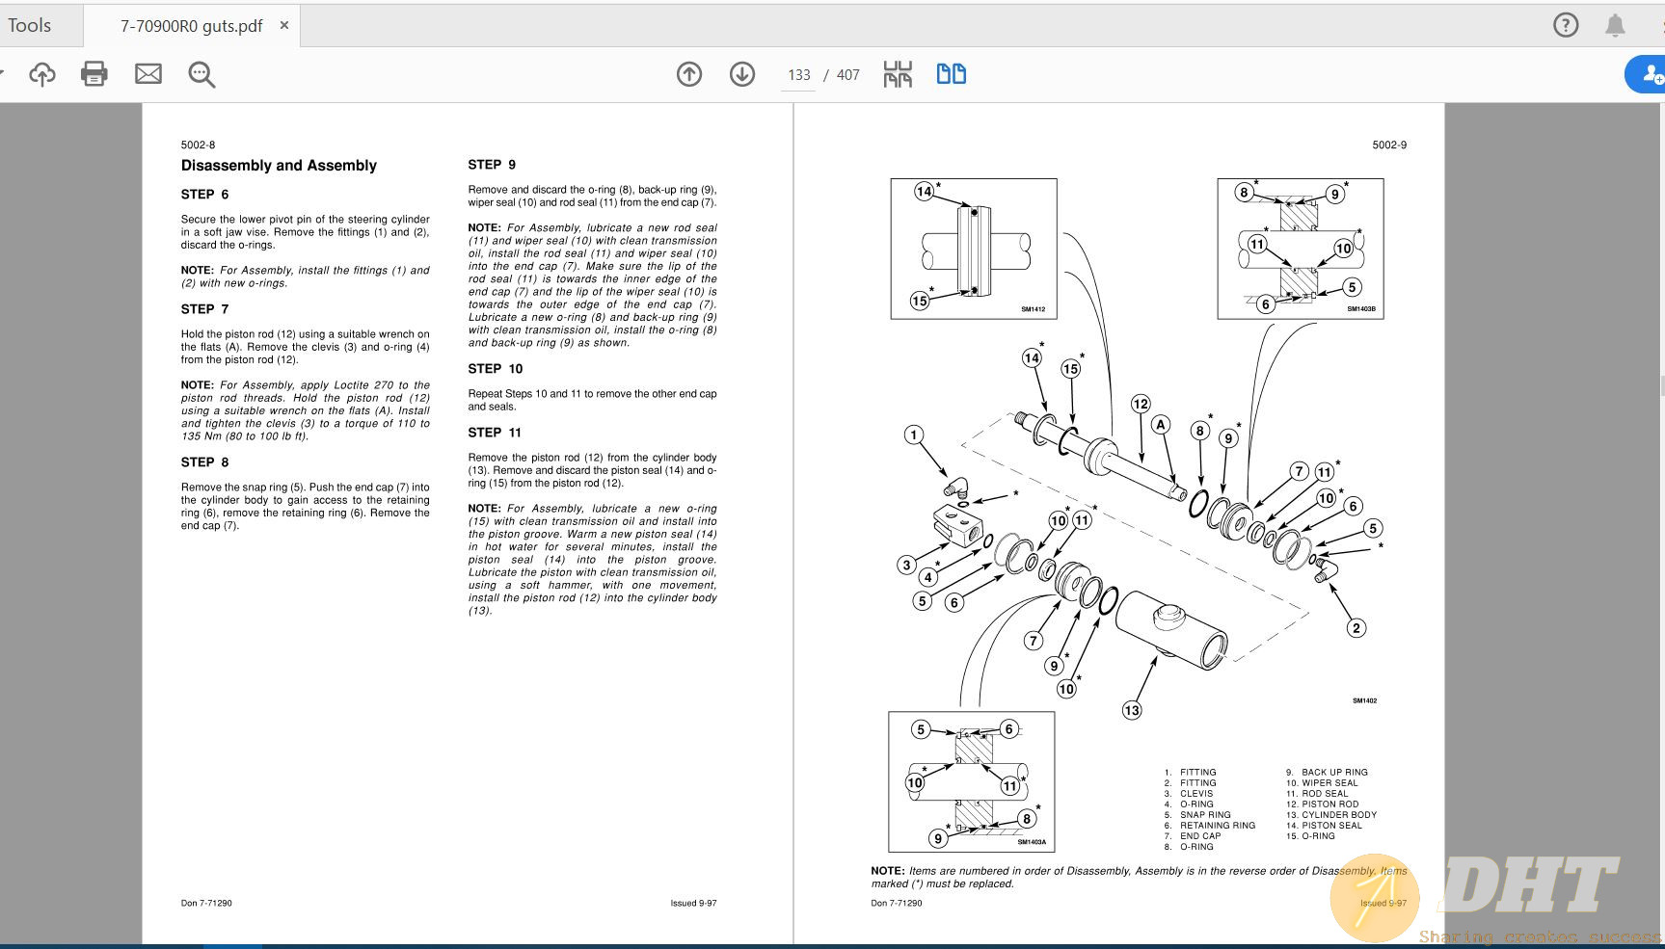The height and width of the screenshot is (949, 1665).
Task: Print the document with printer icon
Action: [94, 74]
